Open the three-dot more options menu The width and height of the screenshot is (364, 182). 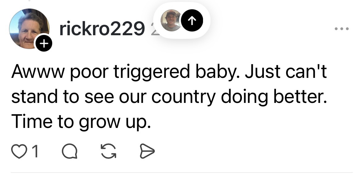(342, 29)
